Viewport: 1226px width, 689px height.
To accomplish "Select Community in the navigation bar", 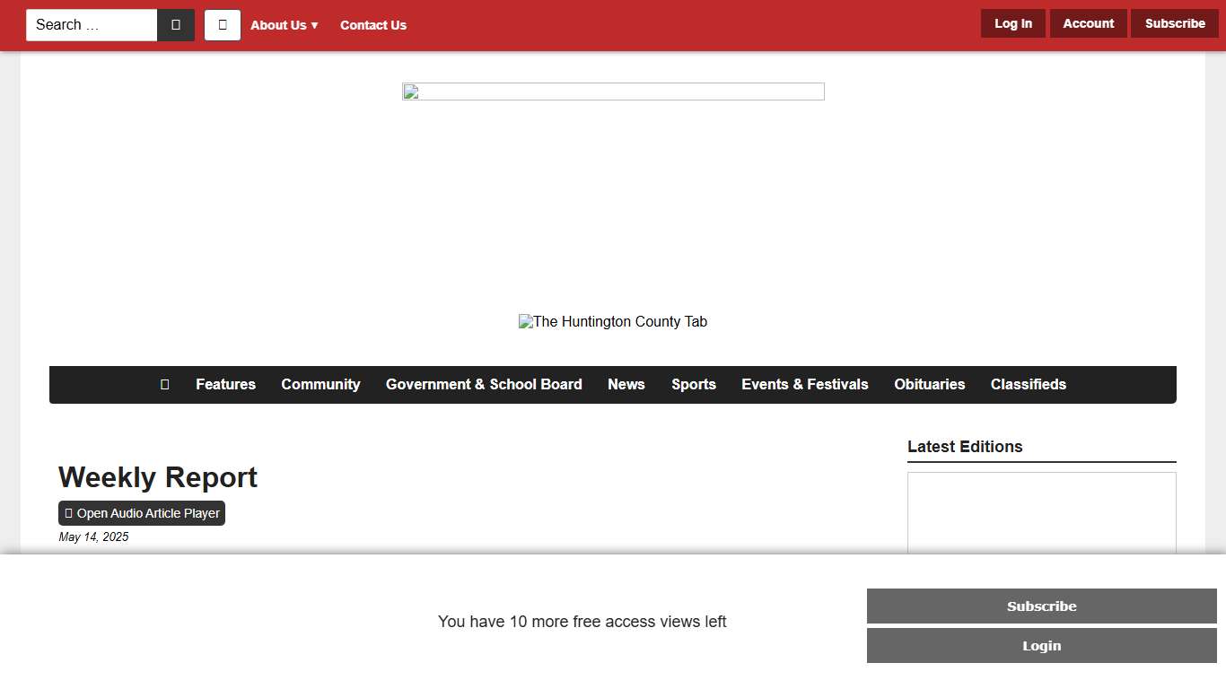I will coord(320,385).
